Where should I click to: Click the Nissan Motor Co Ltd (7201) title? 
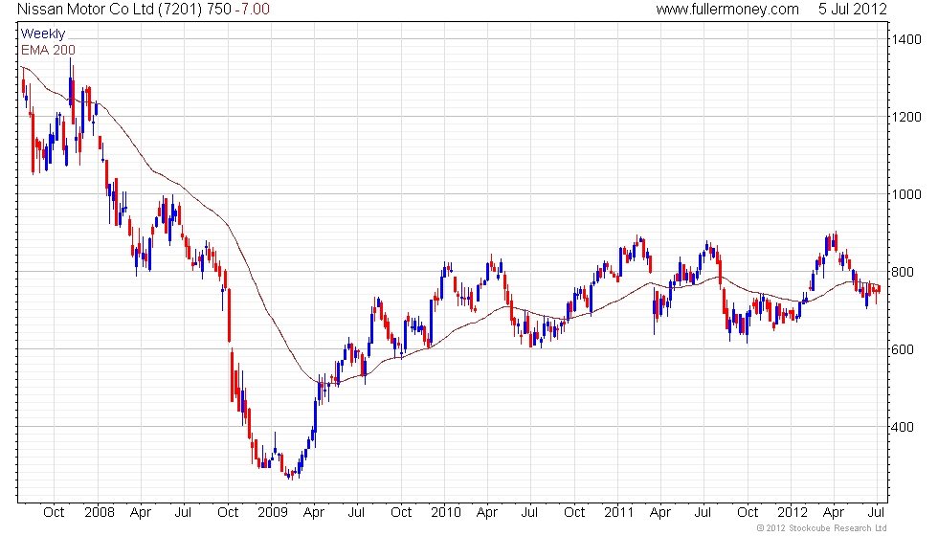click(x=110, y=10)
